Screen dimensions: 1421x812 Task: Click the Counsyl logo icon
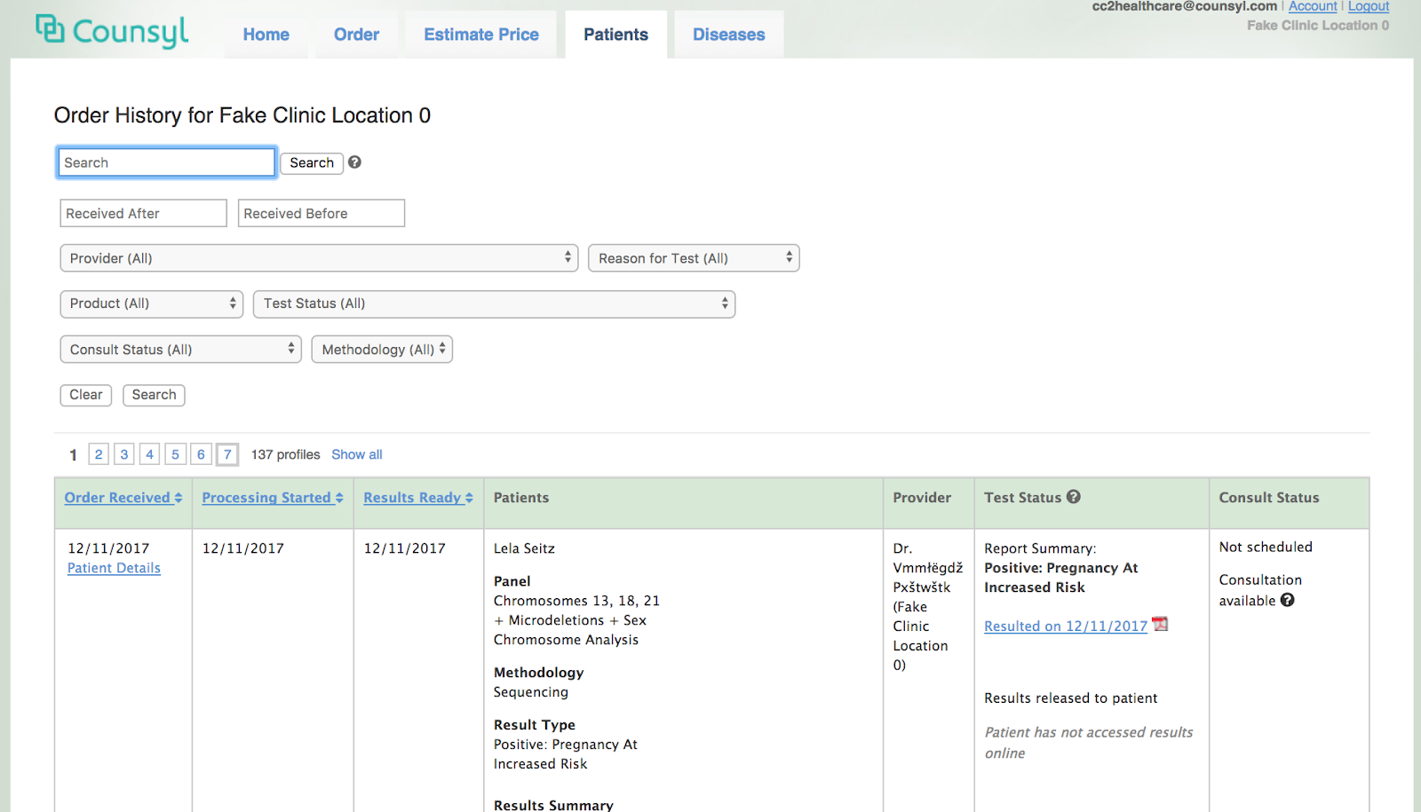click(53, 29)
